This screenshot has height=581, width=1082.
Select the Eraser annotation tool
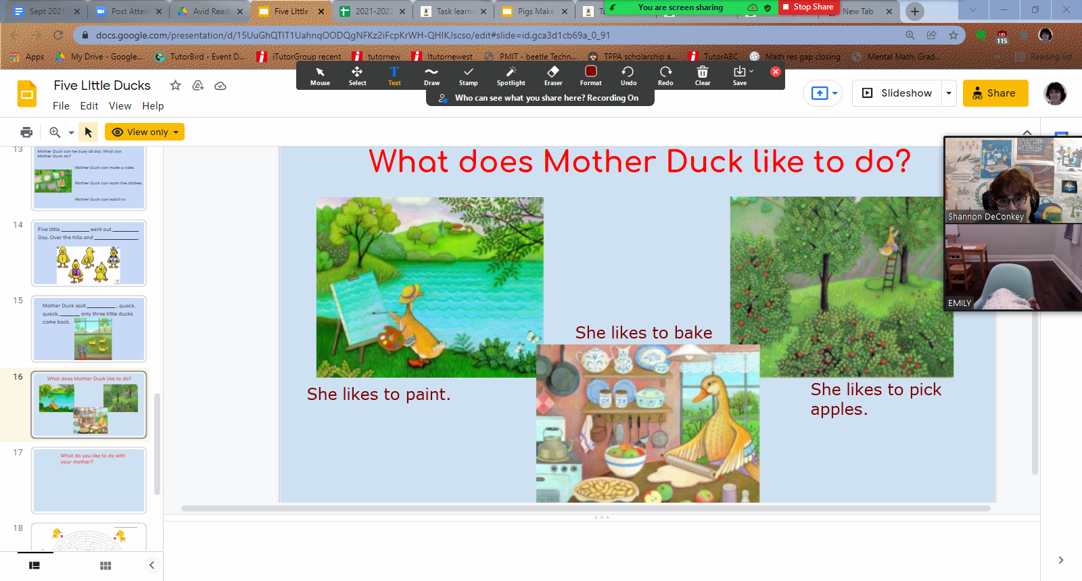point(553,76)
